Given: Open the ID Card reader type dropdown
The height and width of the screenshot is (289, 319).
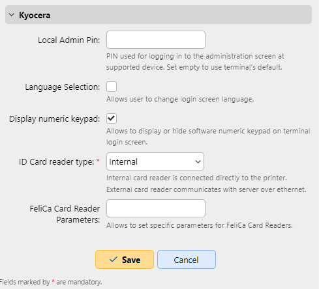Looking at the screenshot, I should (x=155, y=161).
